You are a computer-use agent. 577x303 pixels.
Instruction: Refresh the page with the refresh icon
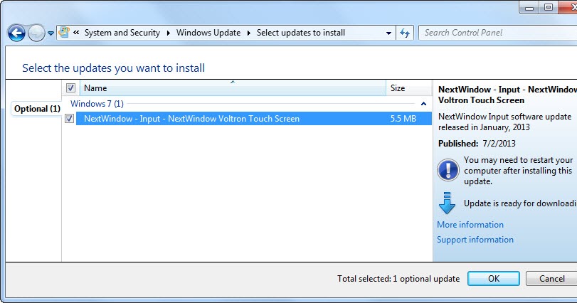[405, 33]
